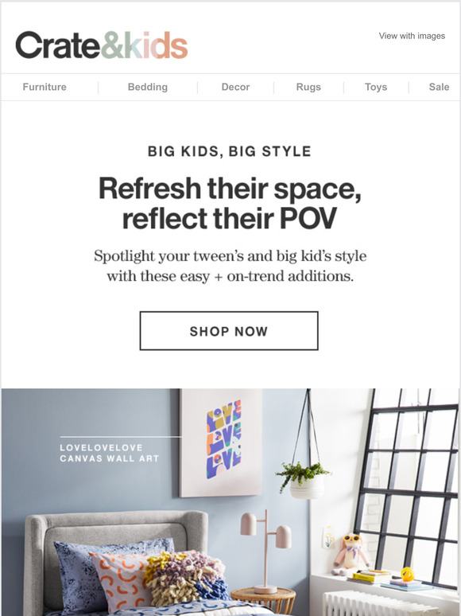Screen dimensions: 461x616
Task: Select the LOVE canvas wall art picture
Action: tap(221, 443)
